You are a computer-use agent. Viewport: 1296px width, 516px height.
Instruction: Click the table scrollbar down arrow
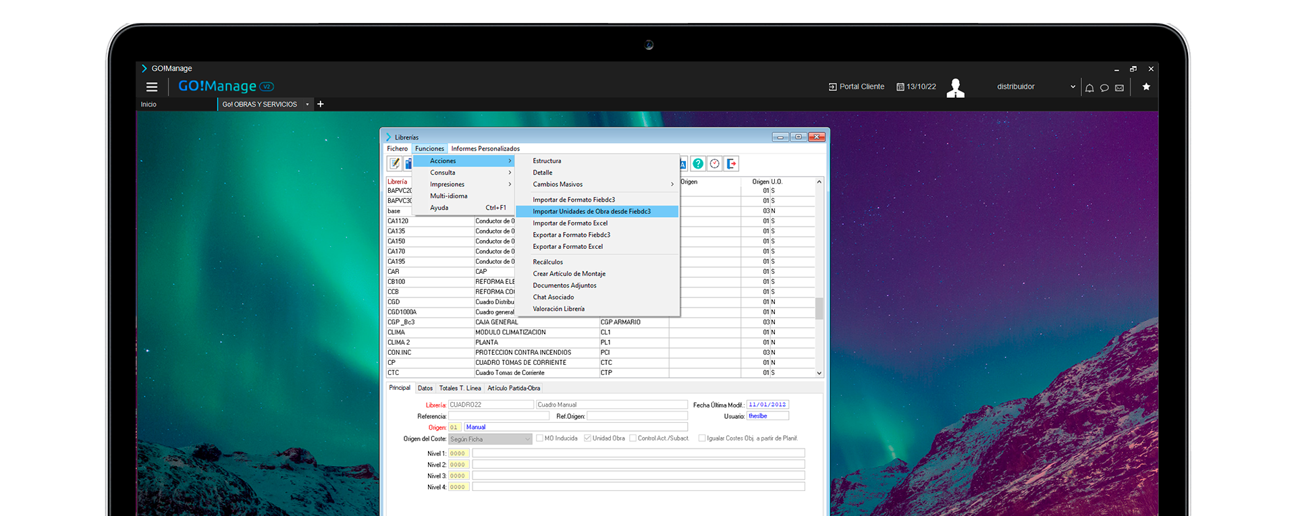point(819,373)
